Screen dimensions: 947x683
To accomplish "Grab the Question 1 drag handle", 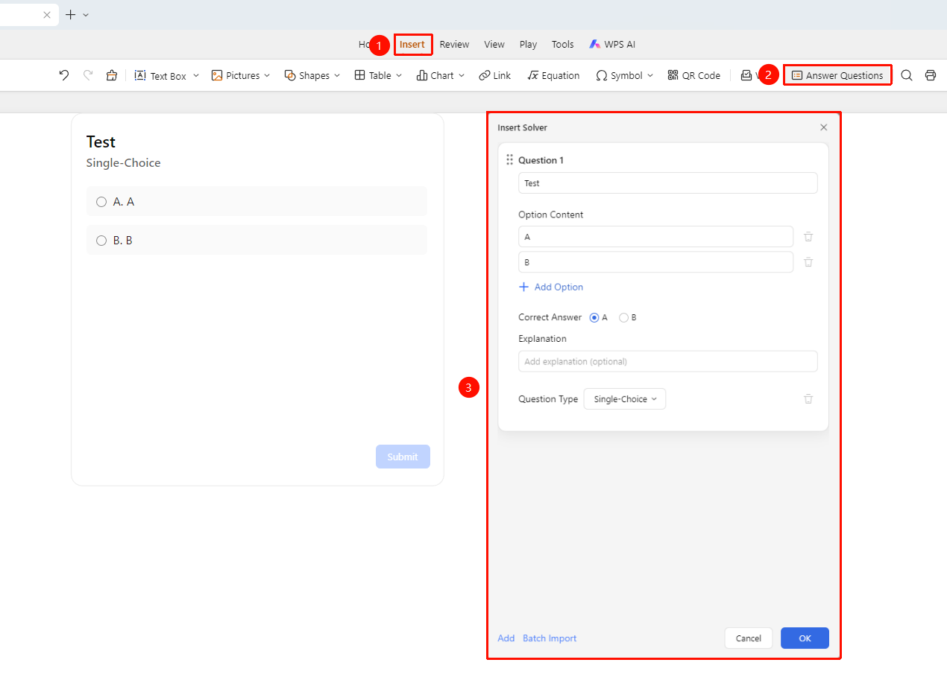I will [x=510, y=159].
